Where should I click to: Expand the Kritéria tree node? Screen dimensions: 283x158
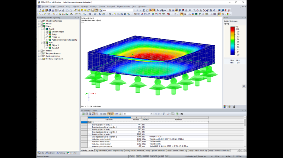point(39,51)
